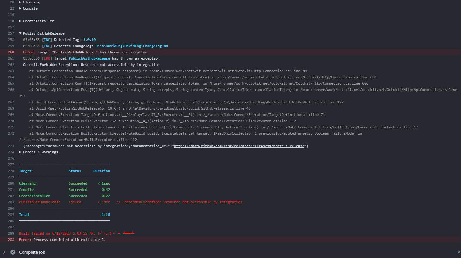Viewport: 461px width, 258px height.
Task: Click the arrow icon beside CreateInstaller
Action: click(20, 21)
